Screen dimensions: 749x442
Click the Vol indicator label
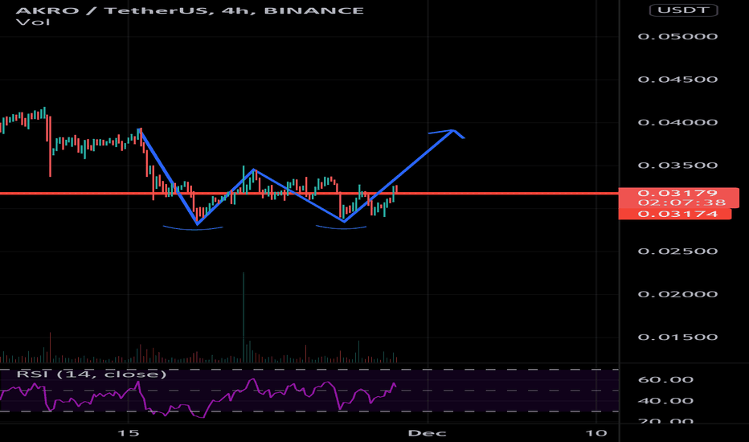[x=33, y=22]
